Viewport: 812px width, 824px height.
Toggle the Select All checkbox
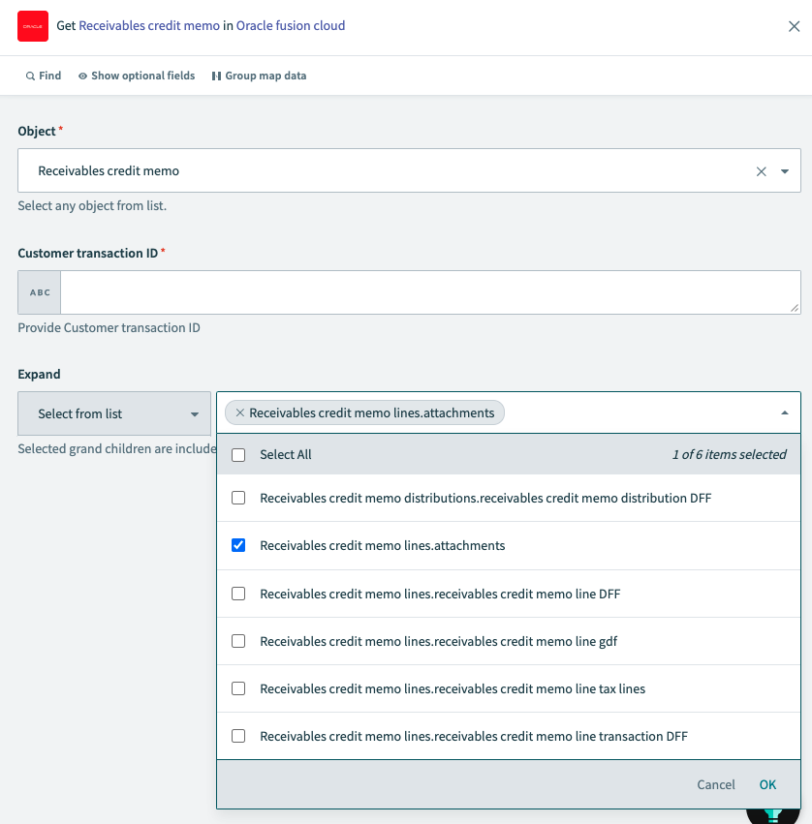point(238,454)
